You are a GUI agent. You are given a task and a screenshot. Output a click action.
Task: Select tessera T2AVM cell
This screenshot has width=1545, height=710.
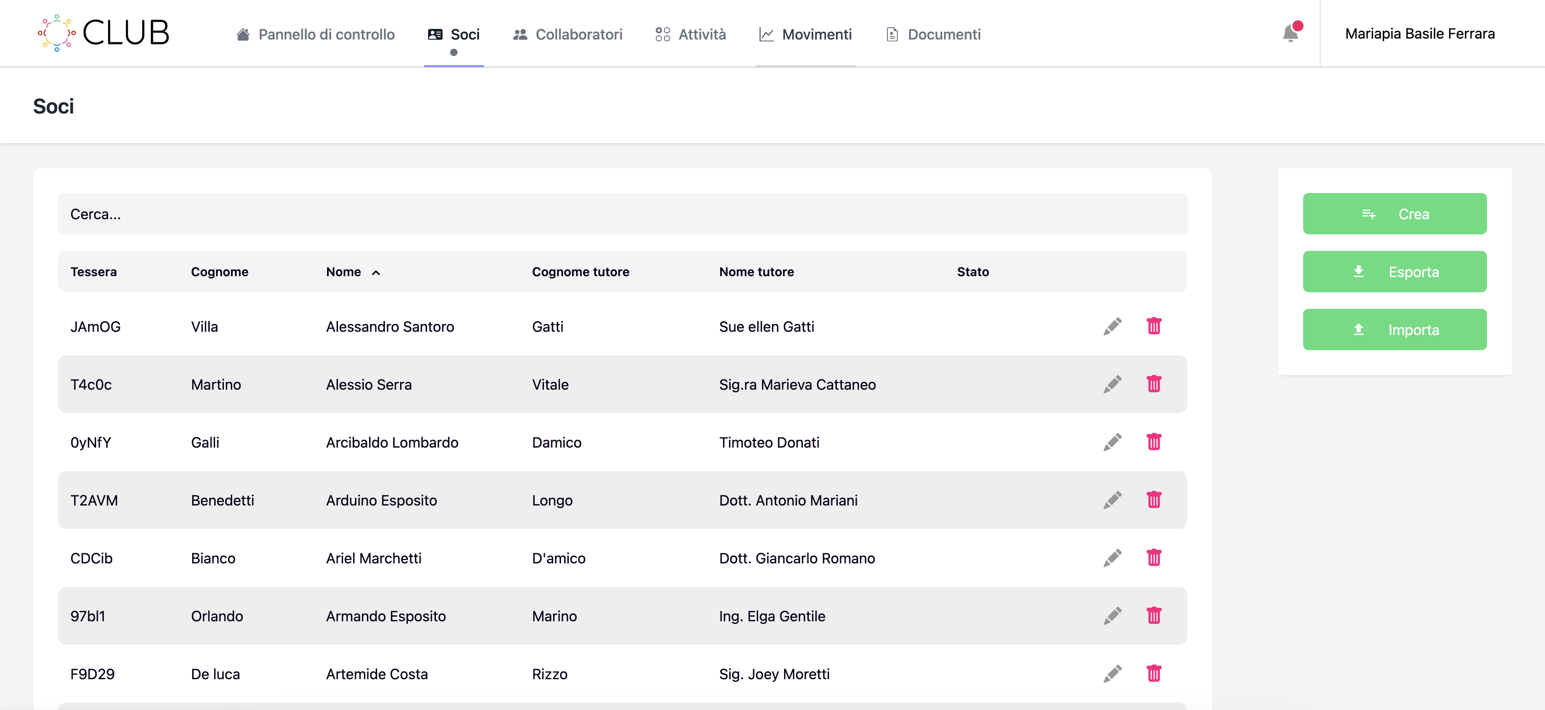pos(94,500)
